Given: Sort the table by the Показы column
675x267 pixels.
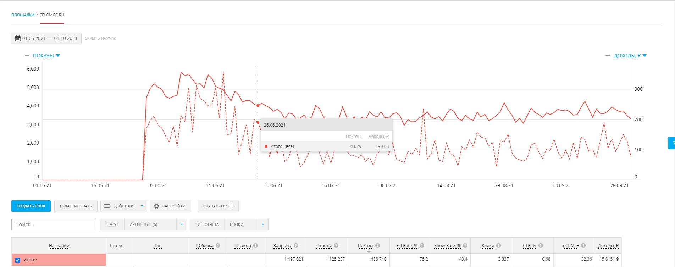Looking at the screenshot, I should (x=365, y=245).
